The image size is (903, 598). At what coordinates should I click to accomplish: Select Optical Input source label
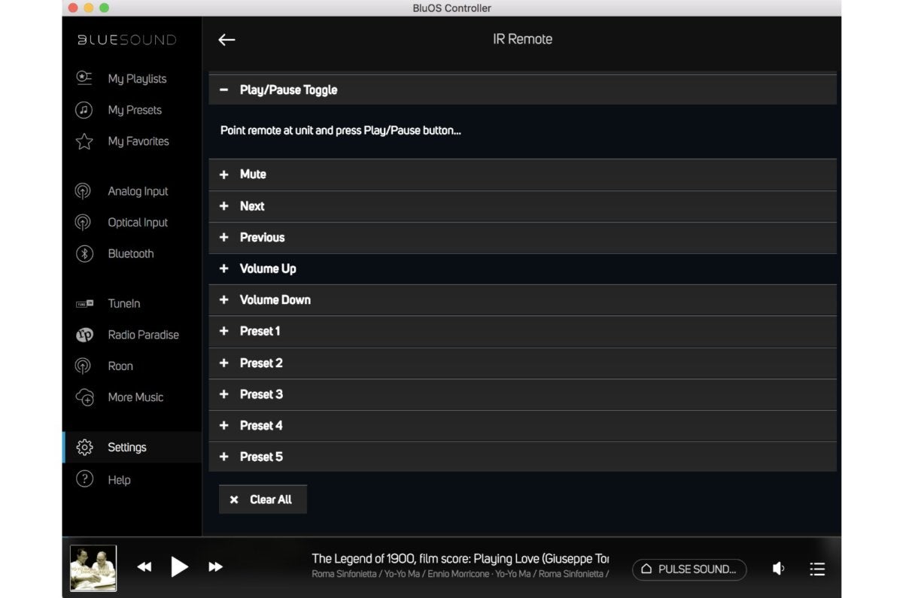[138, 223]
